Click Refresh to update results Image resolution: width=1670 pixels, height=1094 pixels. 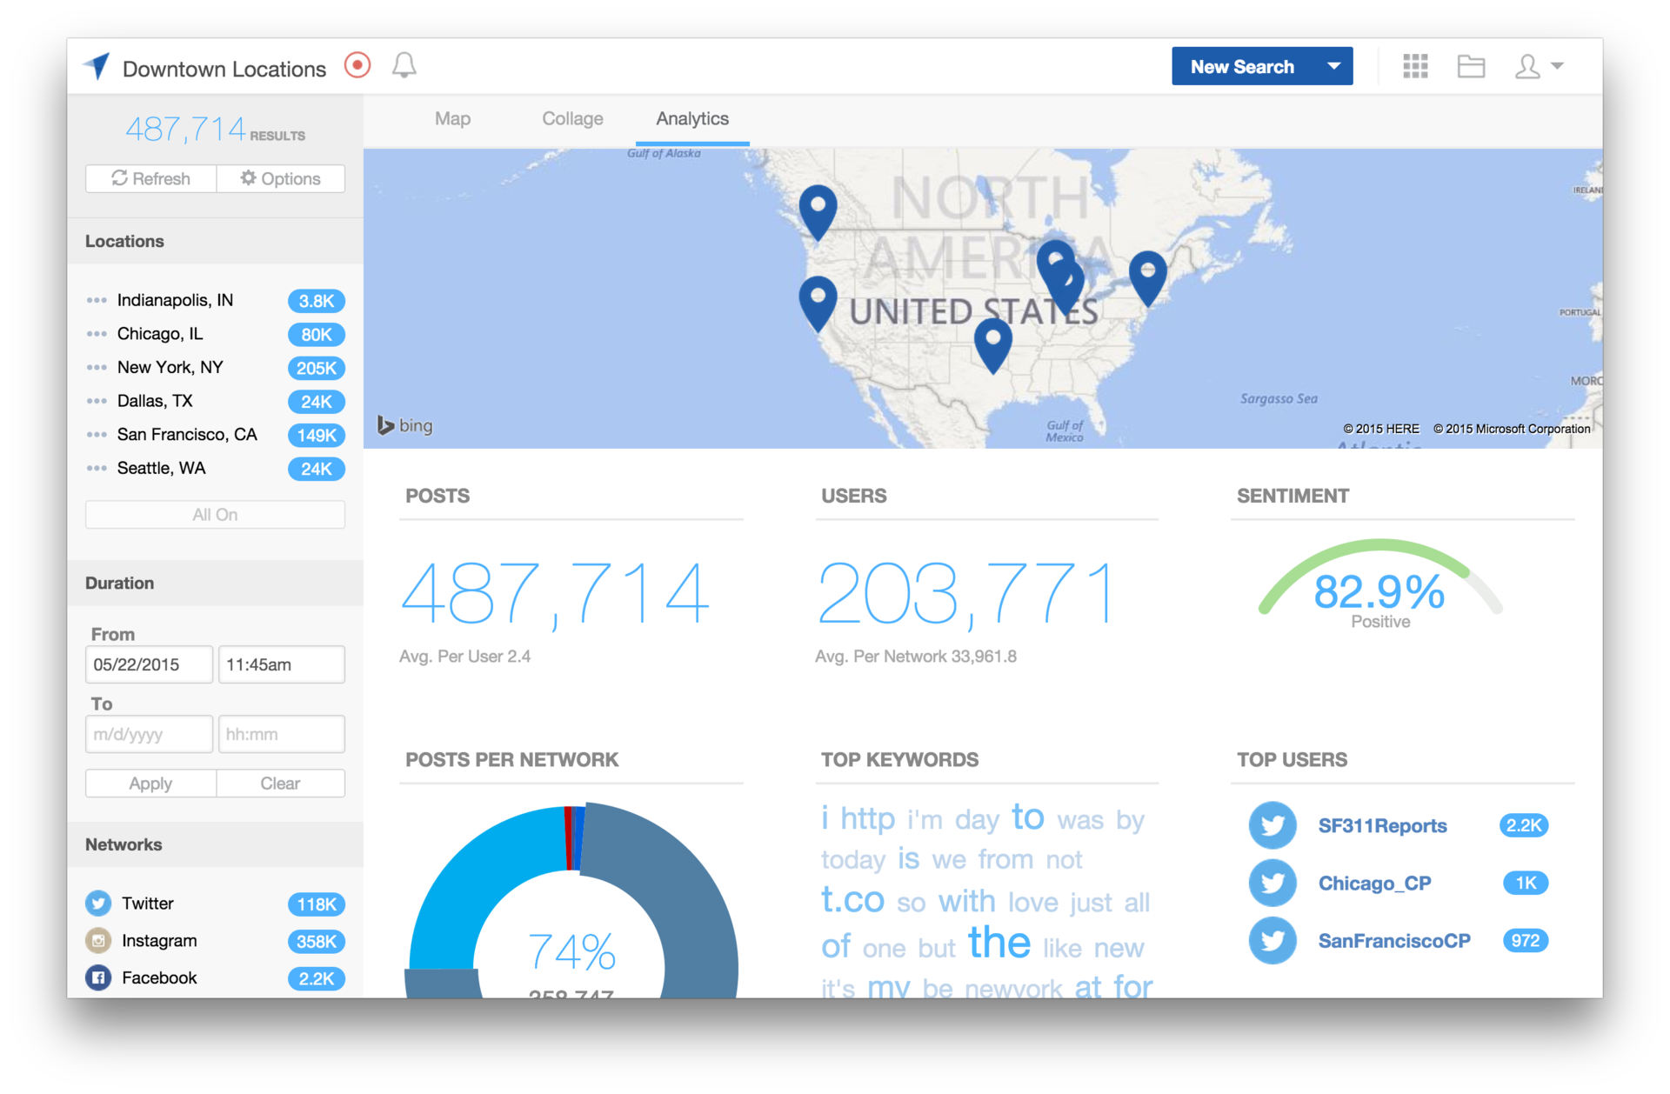pos(150,178)
